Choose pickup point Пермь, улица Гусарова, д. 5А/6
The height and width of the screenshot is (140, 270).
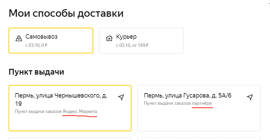pos(199,108)
